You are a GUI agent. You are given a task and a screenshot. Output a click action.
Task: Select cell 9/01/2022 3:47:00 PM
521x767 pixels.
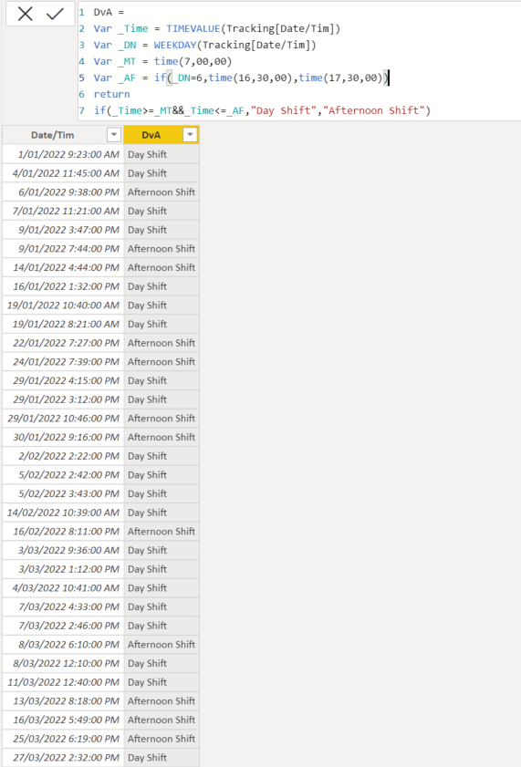click(x=63, y=230)
